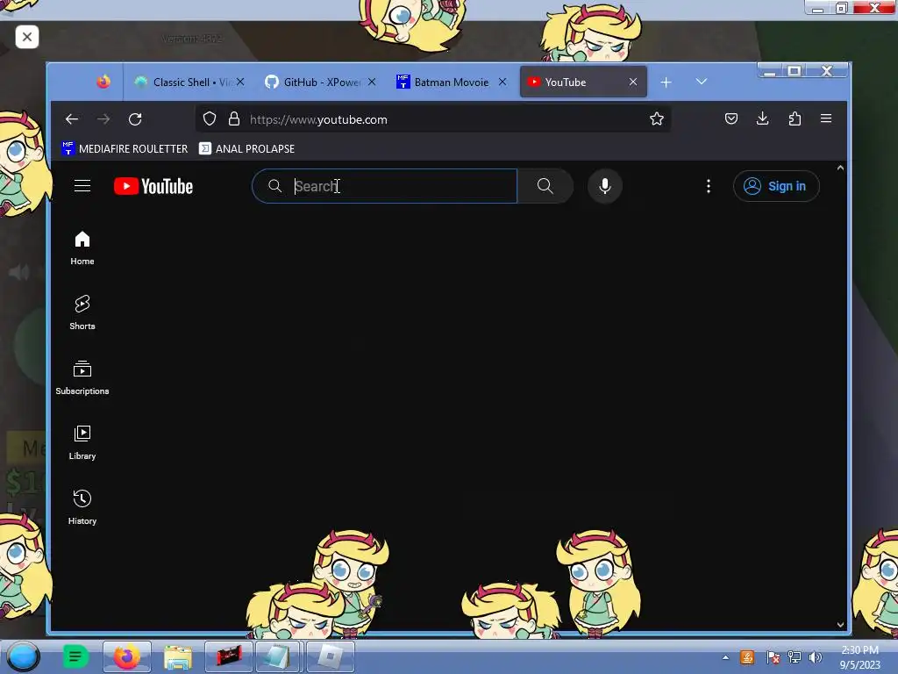Open Firefox downloads panel
Screen dimensions: 898x674
click(762, 118)
